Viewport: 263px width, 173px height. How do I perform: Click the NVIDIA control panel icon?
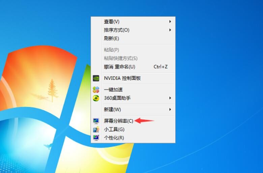(x=96, y=78)
